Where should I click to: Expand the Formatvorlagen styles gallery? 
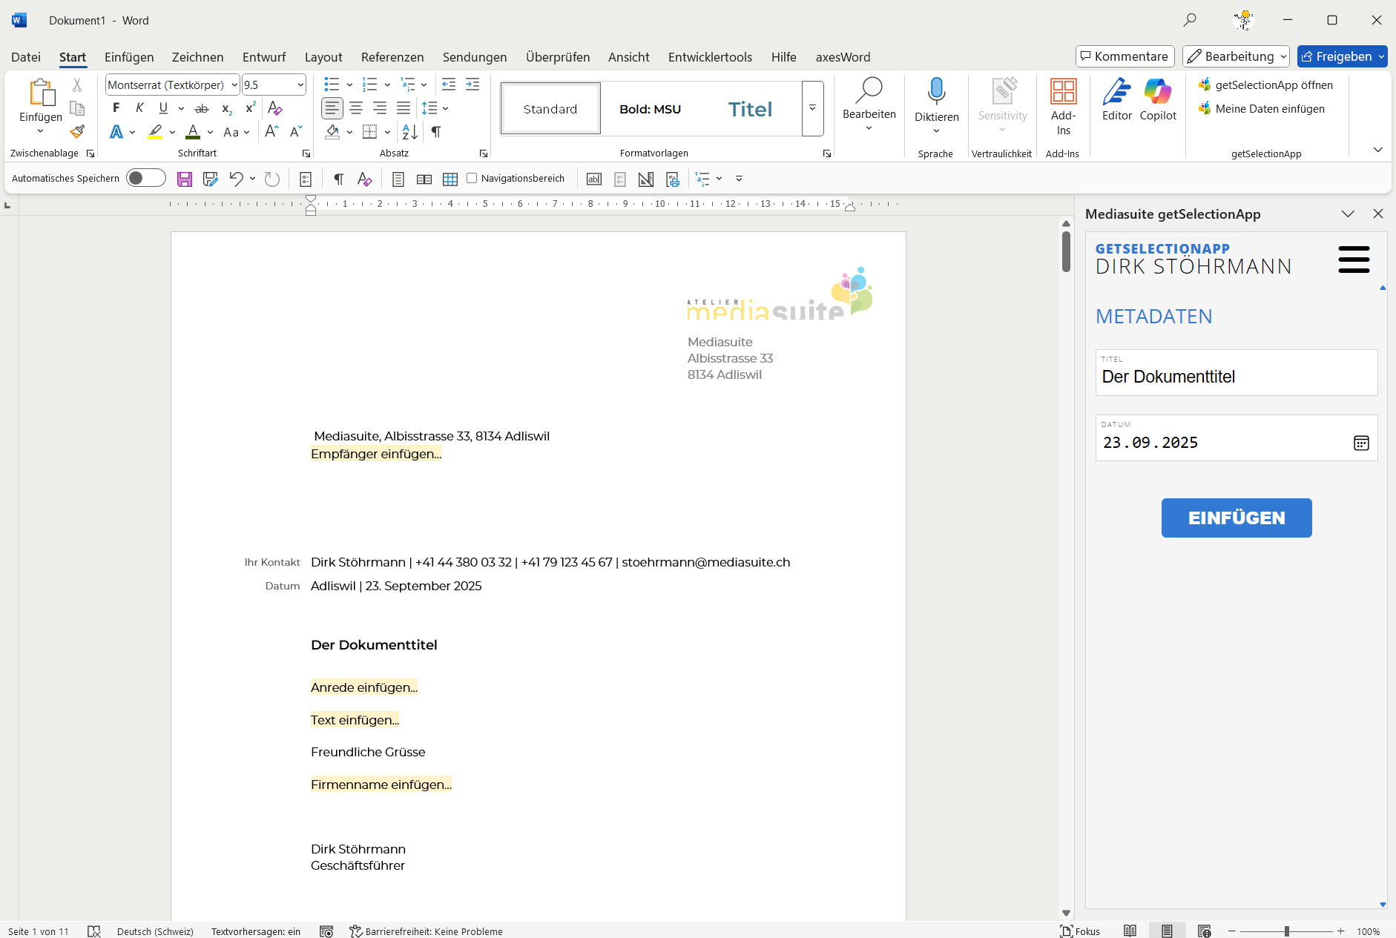pyautogui.click(x=812, y=108)
